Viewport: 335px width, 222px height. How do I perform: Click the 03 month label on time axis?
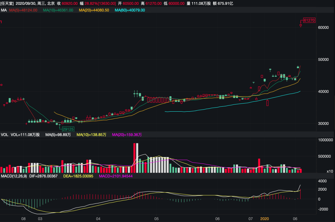[40, 219]
